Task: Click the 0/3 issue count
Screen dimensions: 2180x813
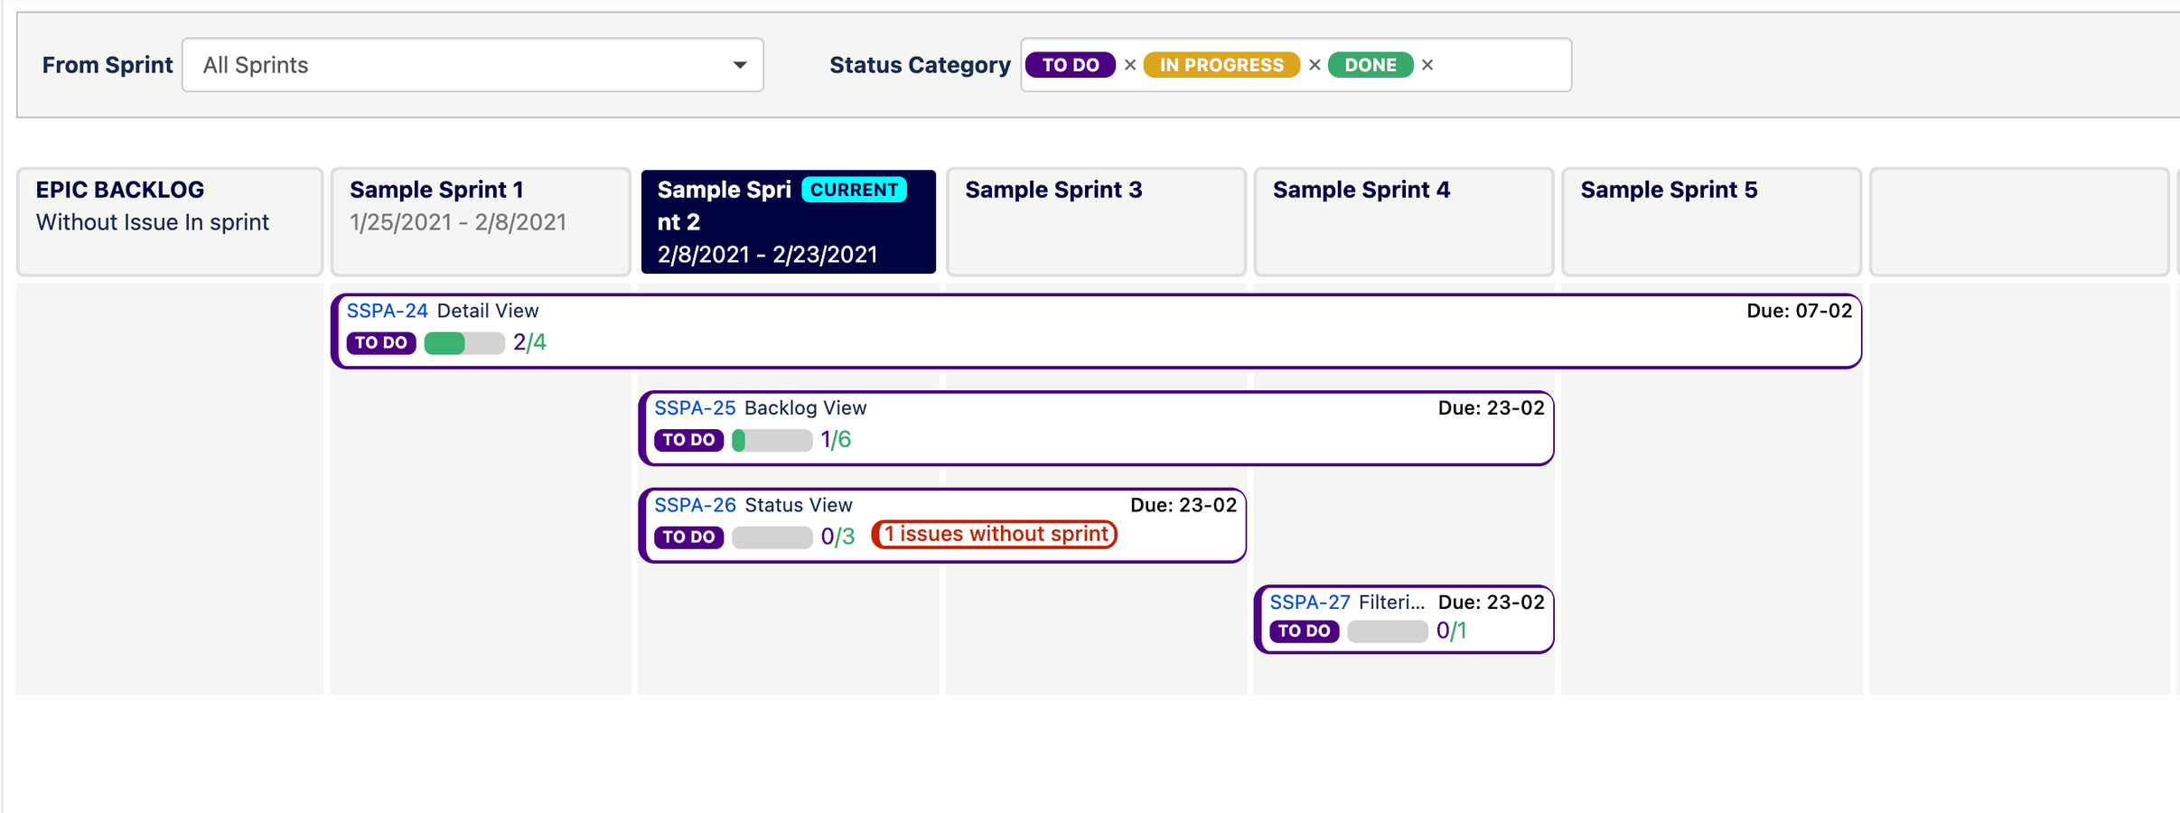Action: [x=837, y=537]
